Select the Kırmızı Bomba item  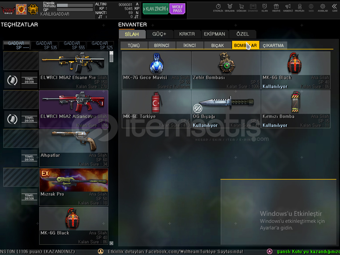click(296, 109)
